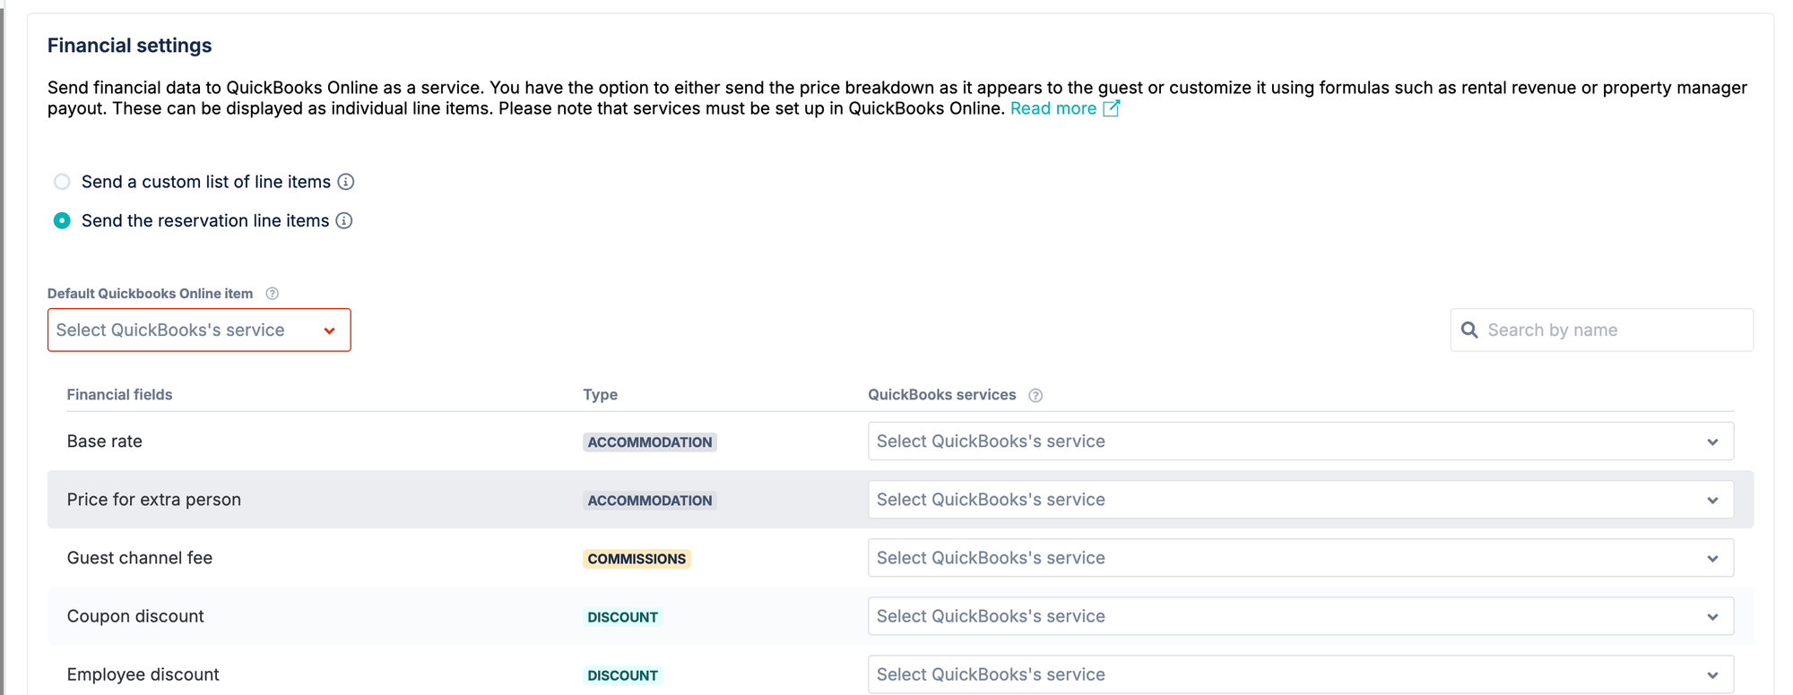Click Price for extra person row label

[x=154, y=500]
